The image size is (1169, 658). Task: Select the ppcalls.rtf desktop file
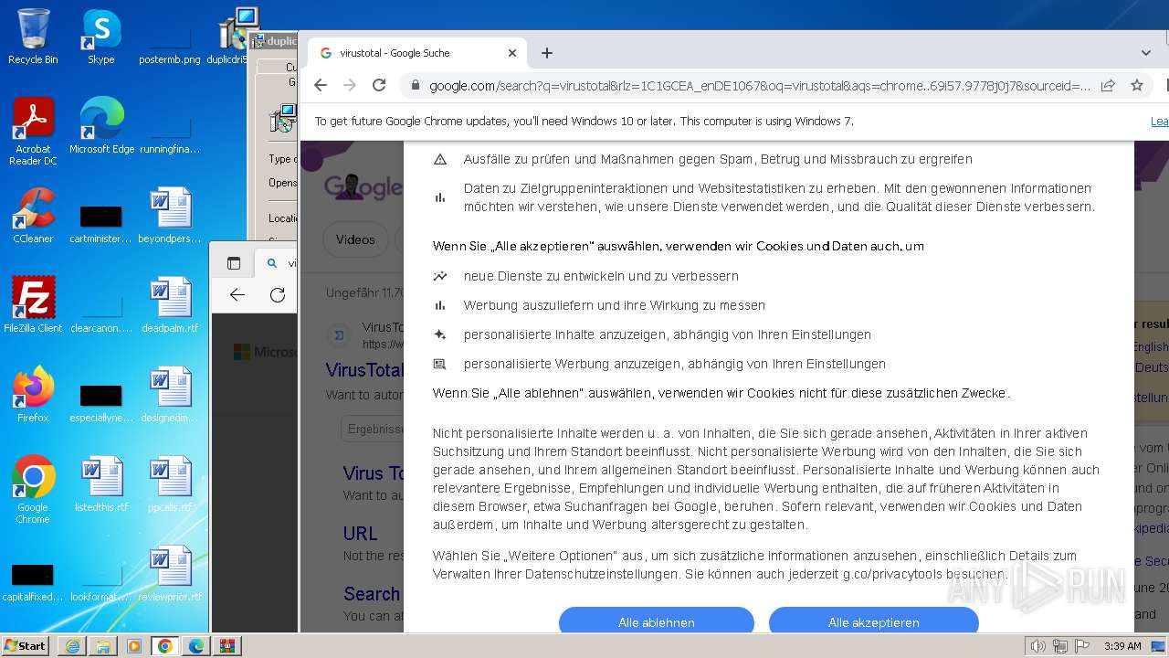point(170,483)
